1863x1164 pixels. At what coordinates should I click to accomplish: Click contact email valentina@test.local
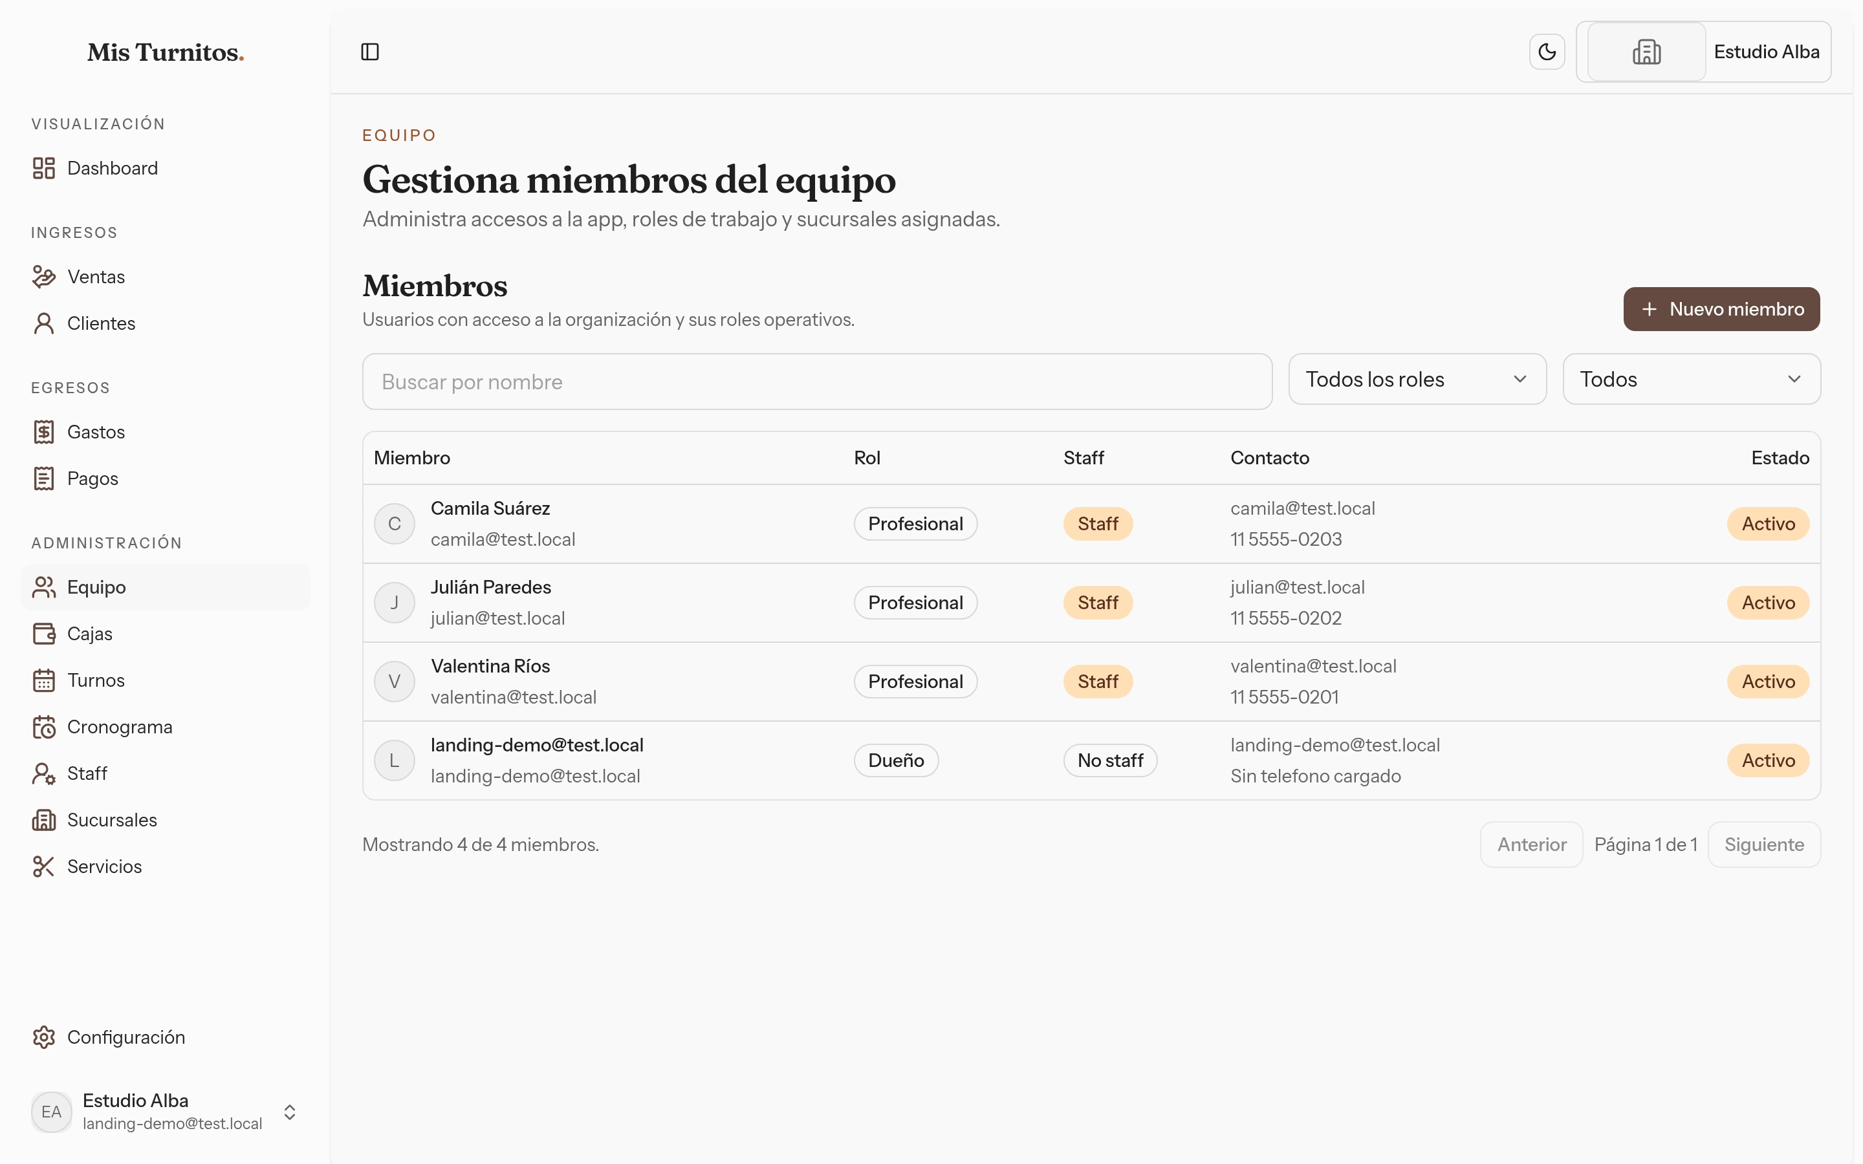pos(1313,666)
